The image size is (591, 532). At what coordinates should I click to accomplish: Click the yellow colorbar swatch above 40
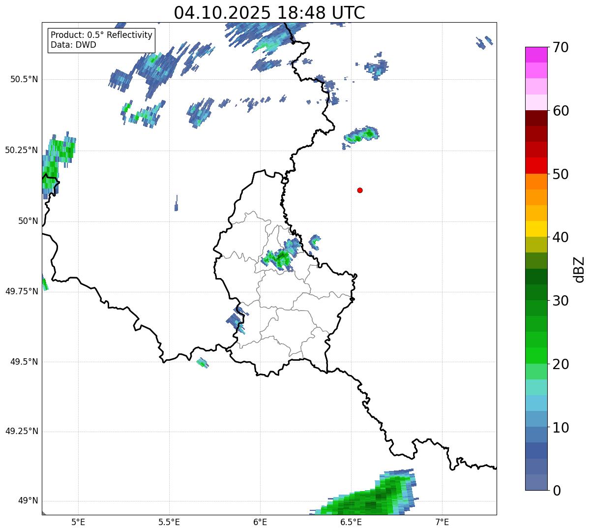[x=536, y=229]
